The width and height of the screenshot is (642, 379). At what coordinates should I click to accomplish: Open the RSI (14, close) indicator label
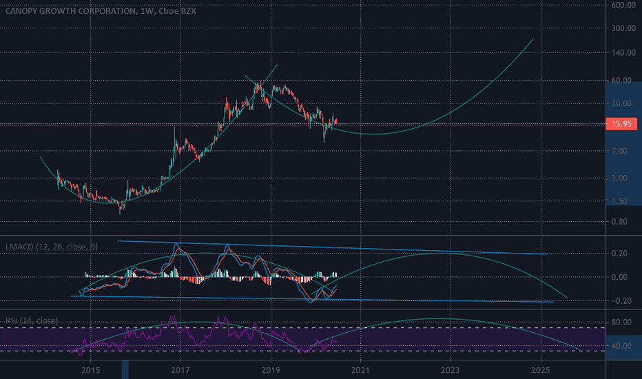point(32,320)
